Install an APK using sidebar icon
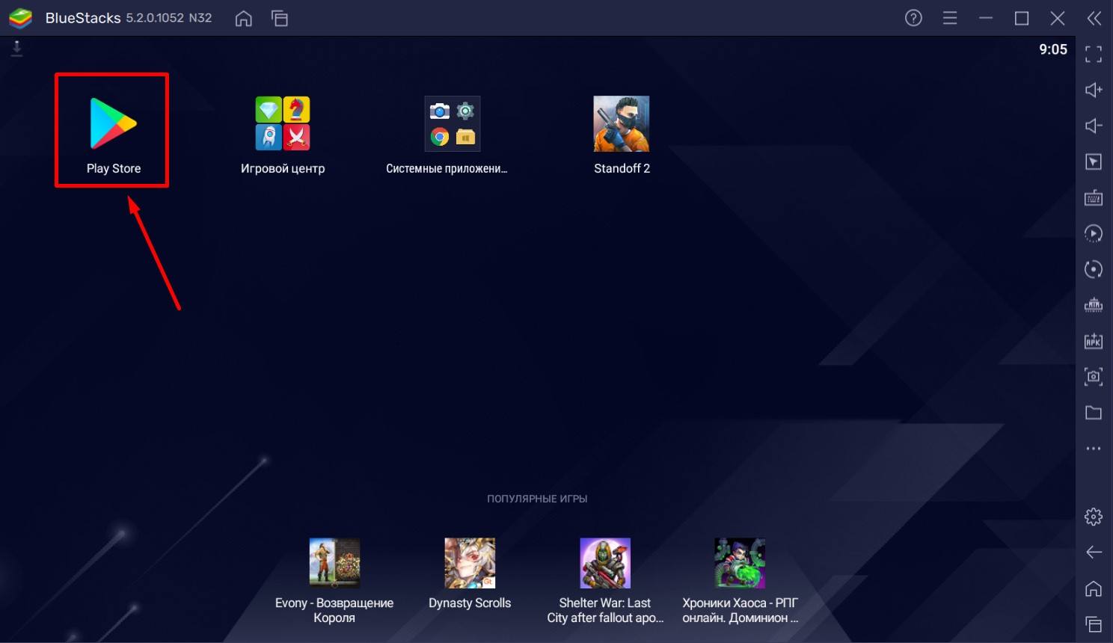The height and width of the screenshot is (643, 1113). [x=1094, y=341]
